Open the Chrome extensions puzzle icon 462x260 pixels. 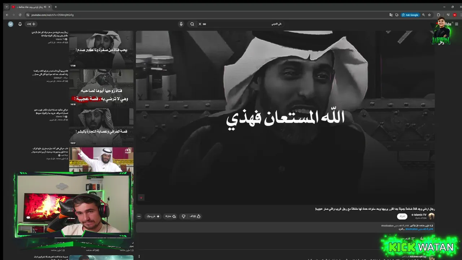tap(439, 15)
